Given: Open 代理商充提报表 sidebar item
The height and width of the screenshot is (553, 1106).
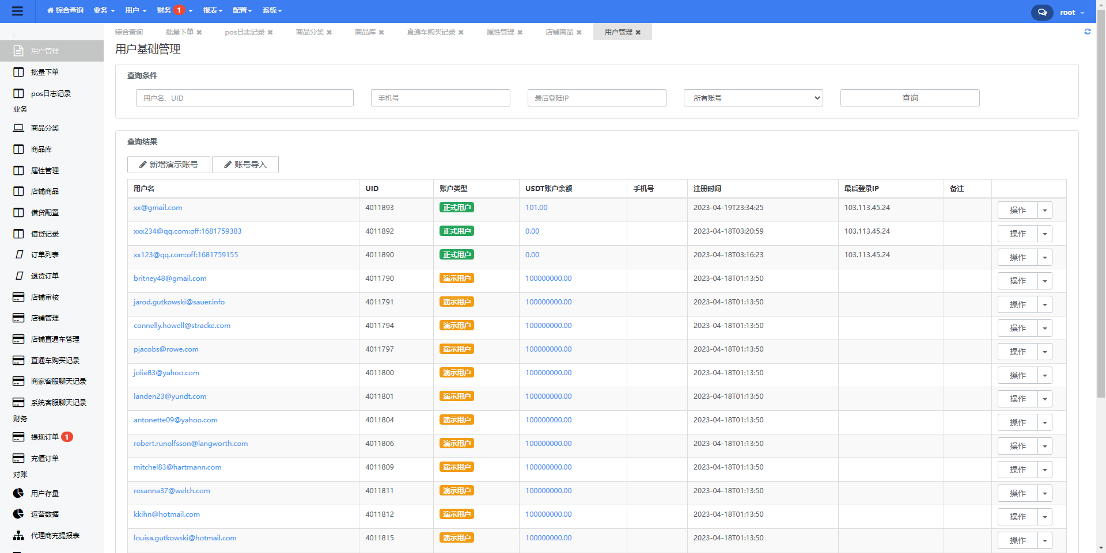Looking at the screenshot, I should tap(55, 535).
